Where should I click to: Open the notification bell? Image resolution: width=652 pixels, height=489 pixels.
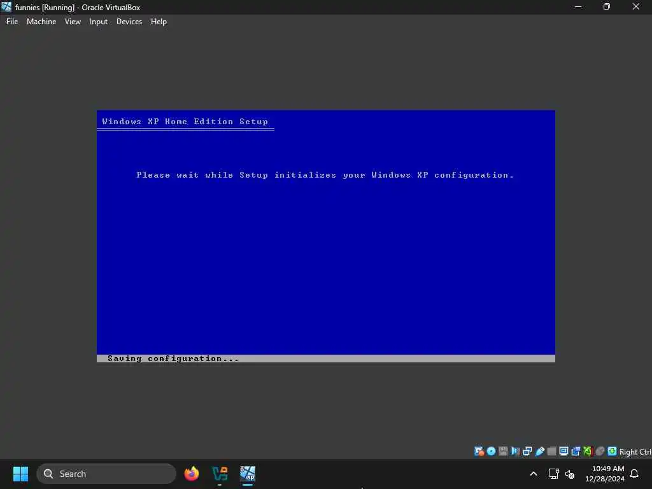point(634,474)
